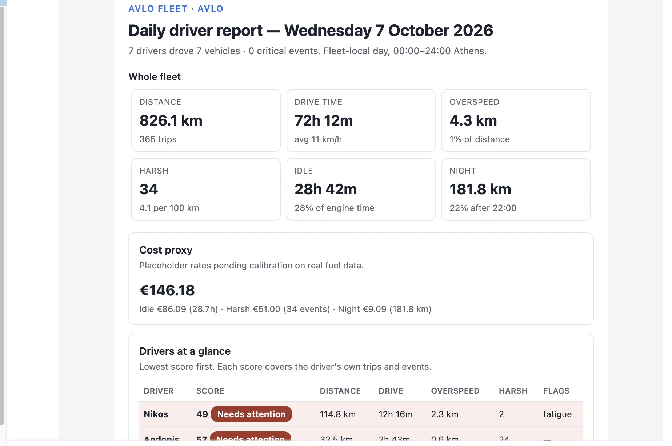Click the 4.1 per 100 km subtext
The height and width of the screenshot is (446, 672).
tap(169, 208)
